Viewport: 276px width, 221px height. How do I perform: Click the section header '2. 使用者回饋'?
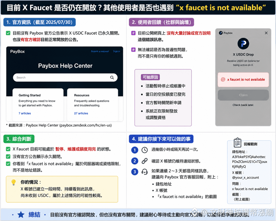[161, 22]
